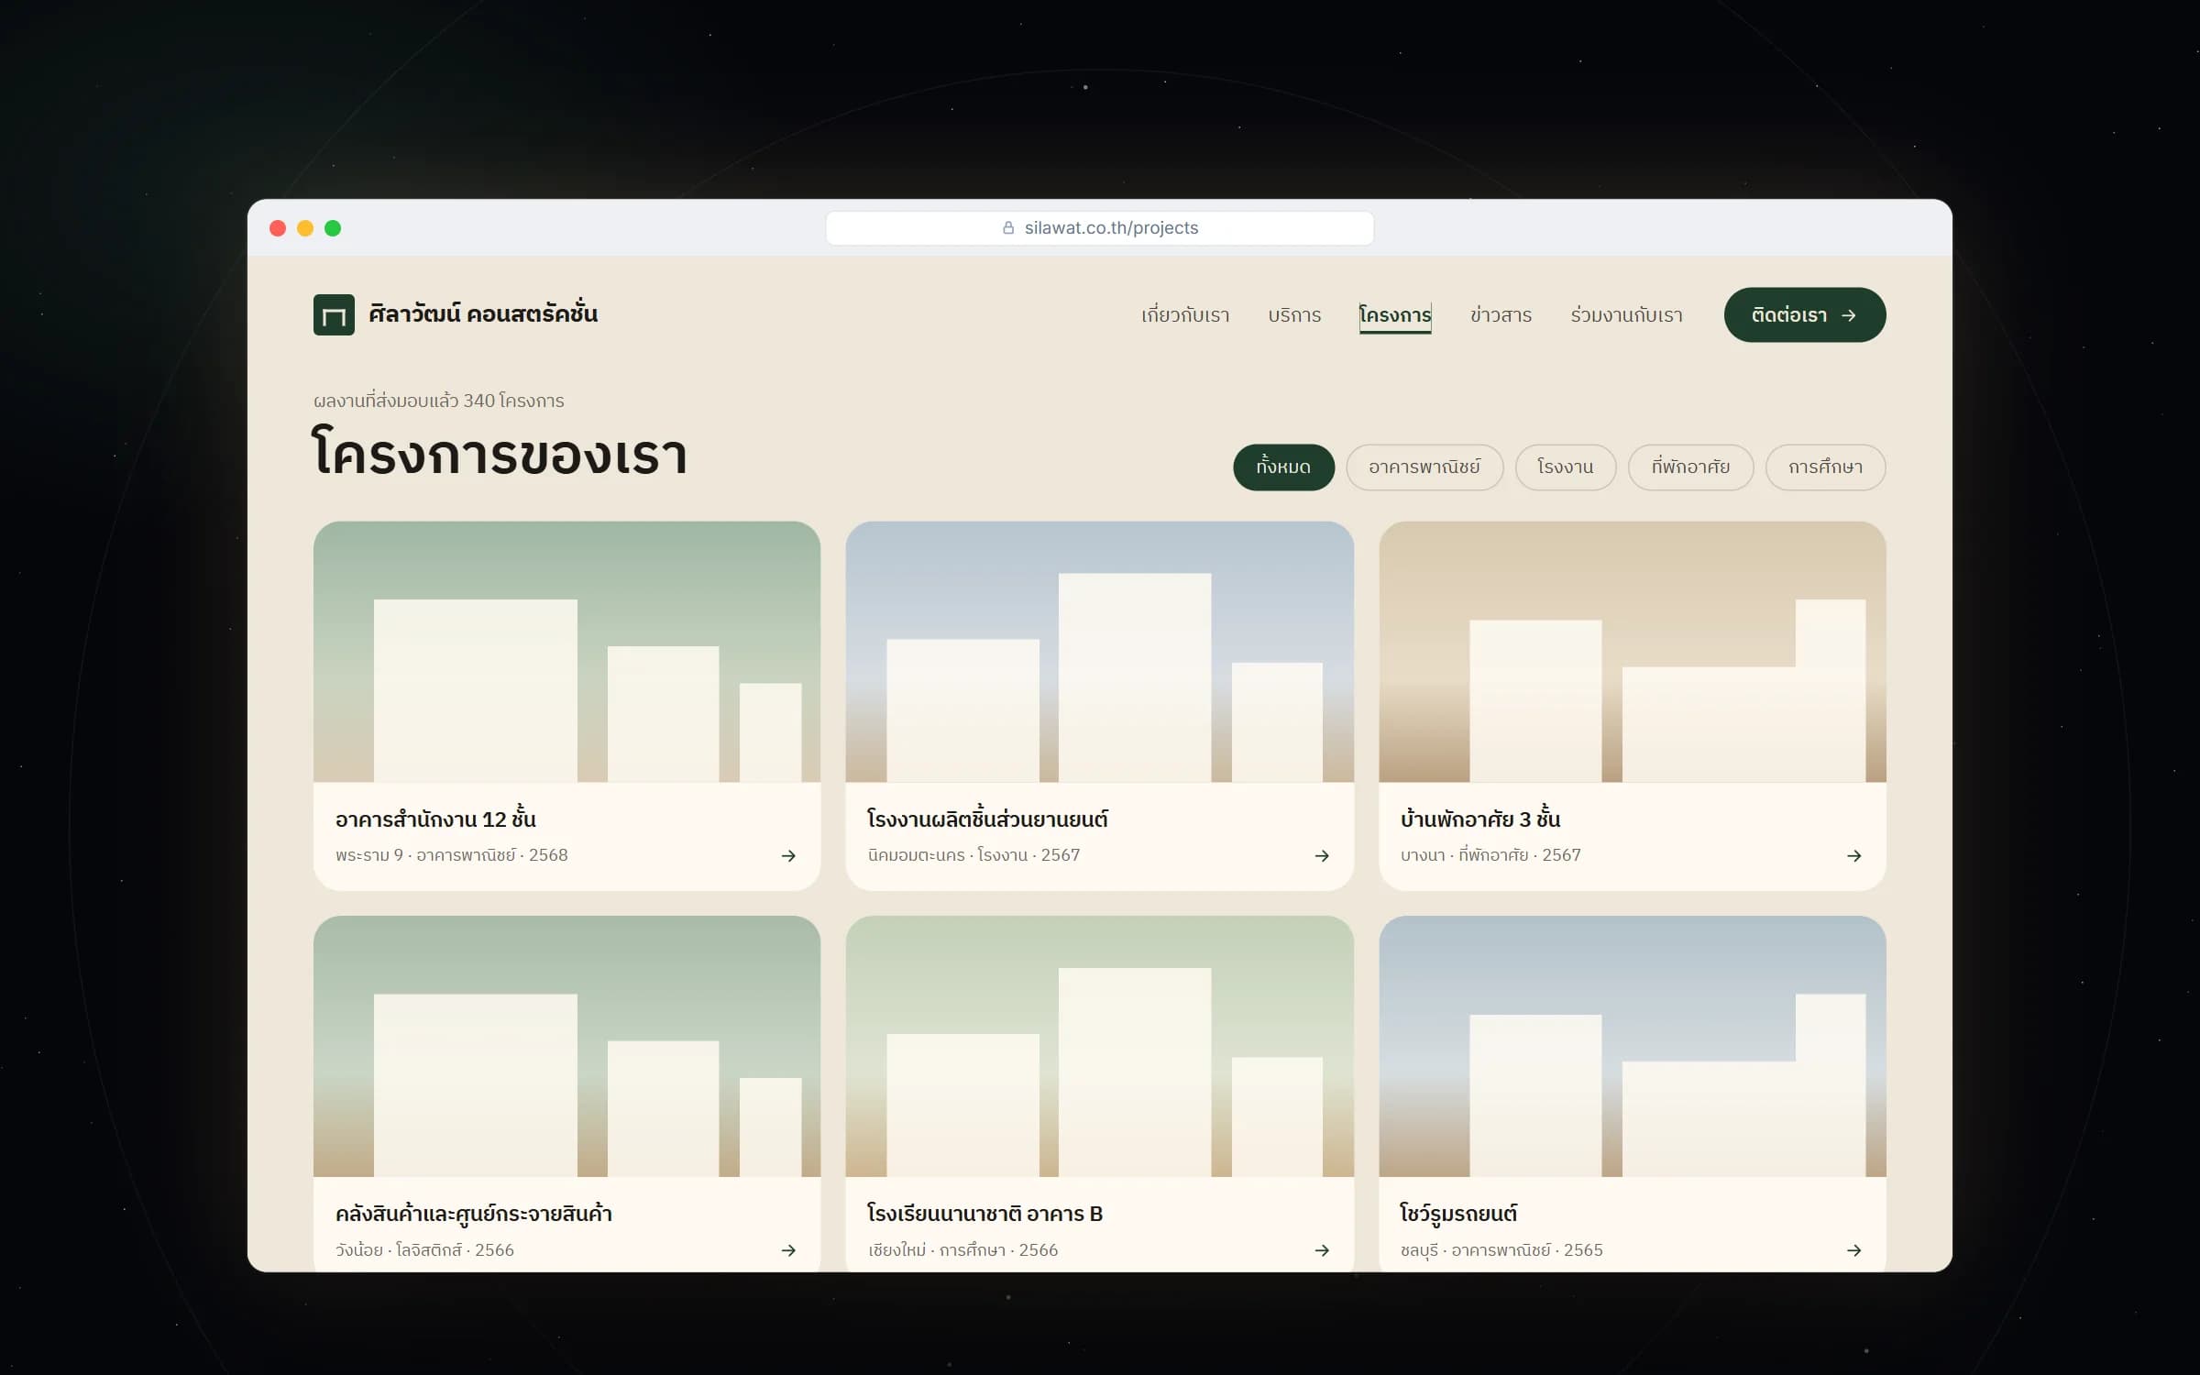The image size is (2200, 1375).
Task: Click arrow icon on บ้านพักอาศัย 3 ชั้น card
Action: coord(1854,855)
